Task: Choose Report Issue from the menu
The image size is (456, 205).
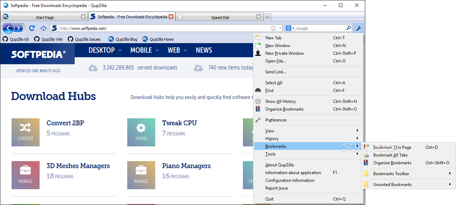Action: tap(308, 188)
